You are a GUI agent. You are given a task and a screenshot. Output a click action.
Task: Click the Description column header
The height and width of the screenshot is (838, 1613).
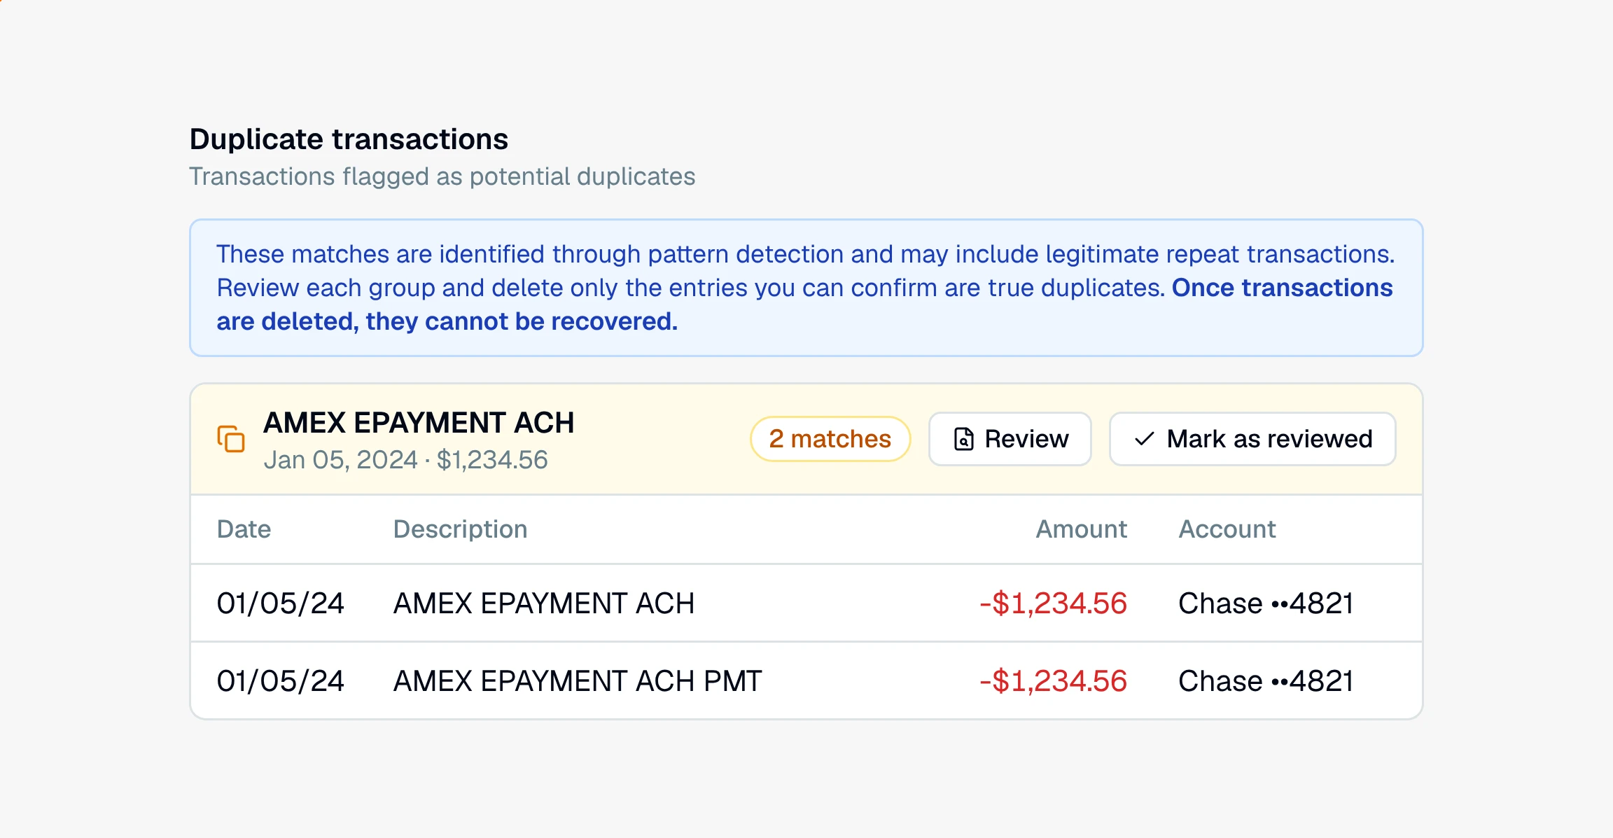click(460, 529)
